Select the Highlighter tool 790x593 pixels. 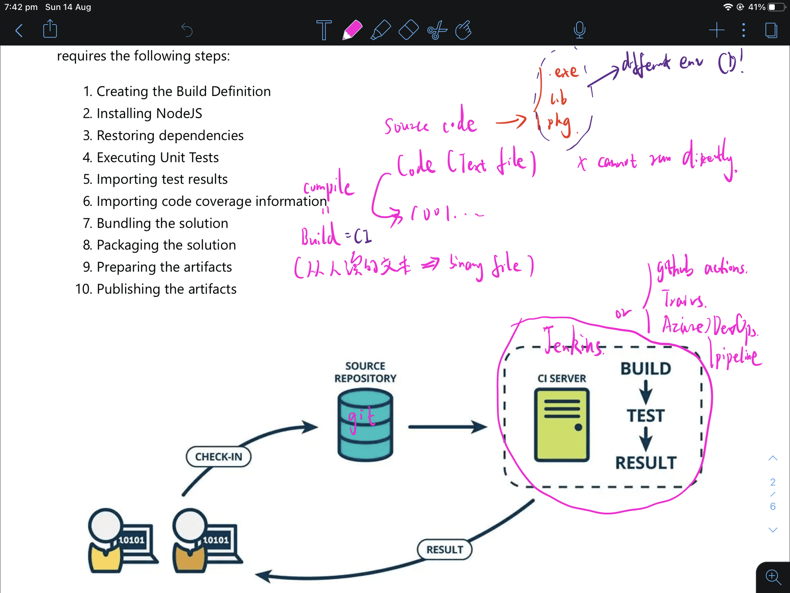click(380, 30)
